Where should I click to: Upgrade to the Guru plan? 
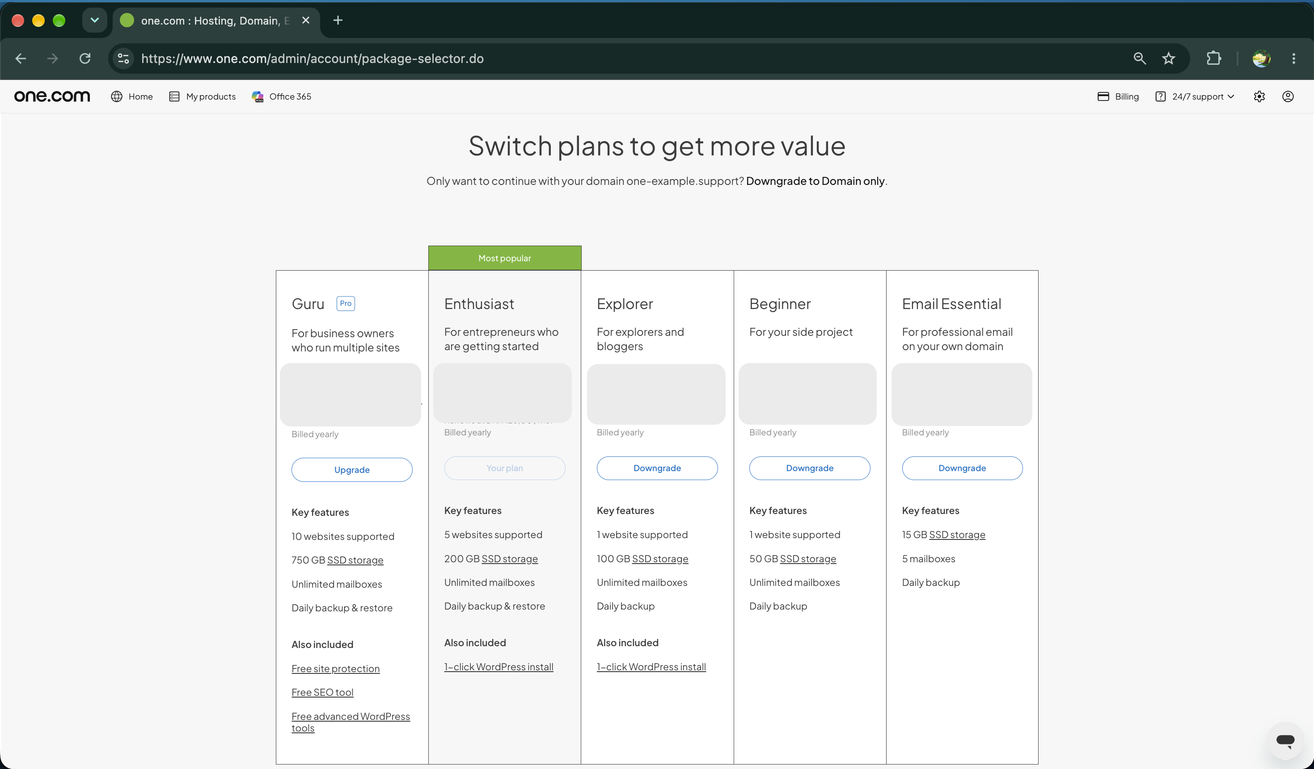tap(352, 470)
